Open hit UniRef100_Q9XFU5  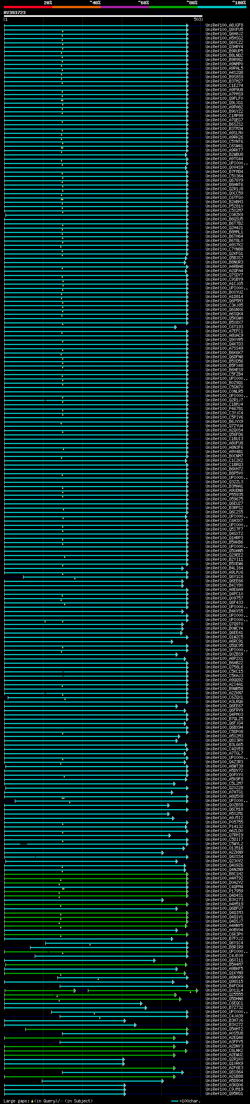(224, 30)
